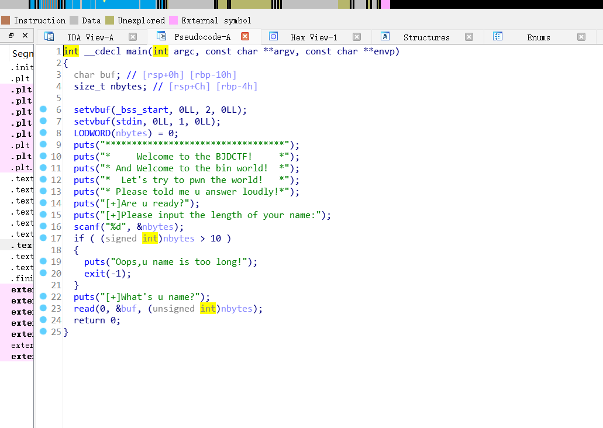Click the scanf function call
This screenshot has width=603, height=428.
87,227
